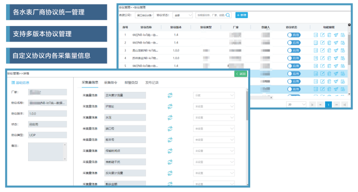Open the dropdown in 反向累计流量 row

(x=214, y=173)
